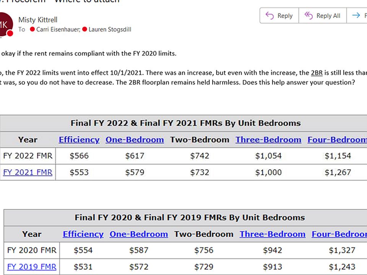This screenshot has height=275, width=367.
Task: Click the Reply All button
Action: coord(323,16)
